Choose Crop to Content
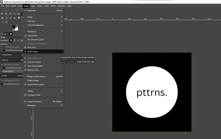221x139 pixels. pyautogui.click(x=43, y=62)
